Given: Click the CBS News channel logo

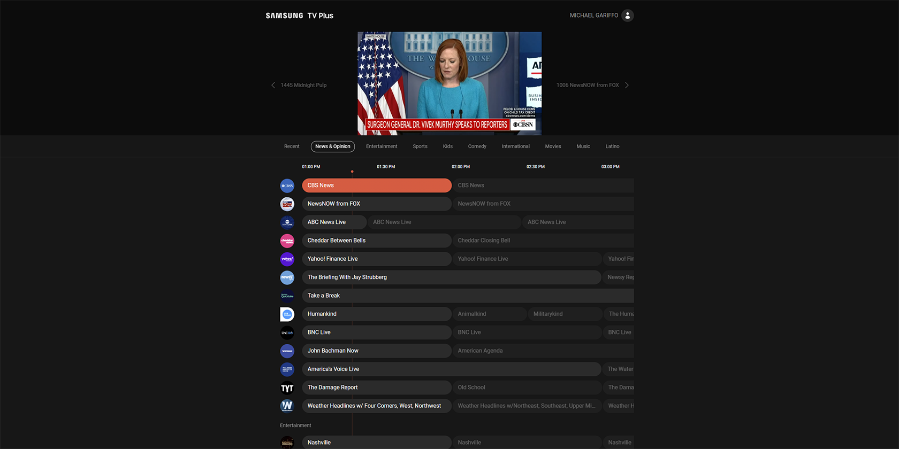Looking at the screenshot, I should click(287, 185).
